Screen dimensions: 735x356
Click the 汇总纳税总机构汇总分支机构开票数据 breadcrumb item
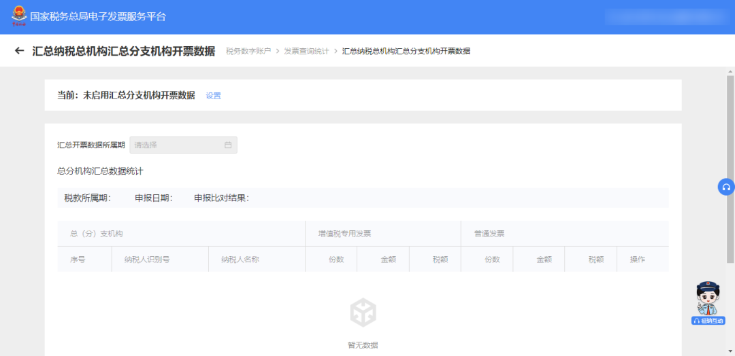click(x=406, y=51)
